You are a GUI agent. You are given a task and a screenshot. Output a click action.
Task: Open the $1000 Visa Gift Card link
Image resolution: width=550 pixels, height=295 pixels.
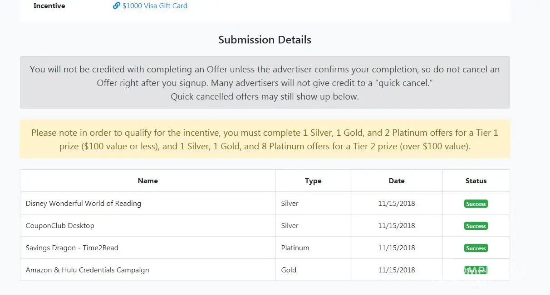pyautogui.click(x=155, y=6)
